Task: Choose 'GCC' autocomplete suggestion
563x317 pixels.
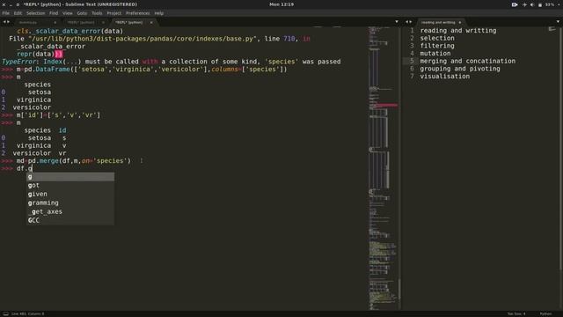Action: coord(70,220)
